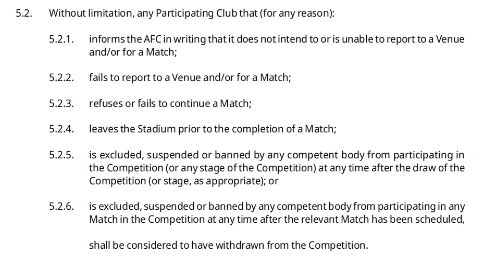Click 'Competition (or stage, as appropriate); or'
This screenshot has width=484, height=256.
[x=184, y=181]
